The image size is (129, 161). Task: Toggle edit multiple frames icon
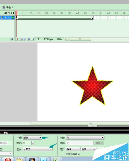pyautogui.click(x=29, y=39)
